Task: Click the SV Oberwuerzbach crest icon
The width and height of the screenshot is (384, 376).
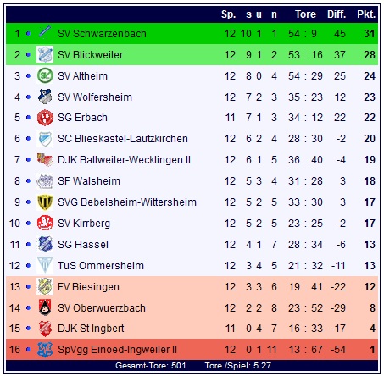Action: tap(45, 307)
